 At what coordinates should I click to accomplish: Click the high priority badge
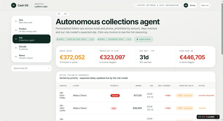click(x=114, y=108)
